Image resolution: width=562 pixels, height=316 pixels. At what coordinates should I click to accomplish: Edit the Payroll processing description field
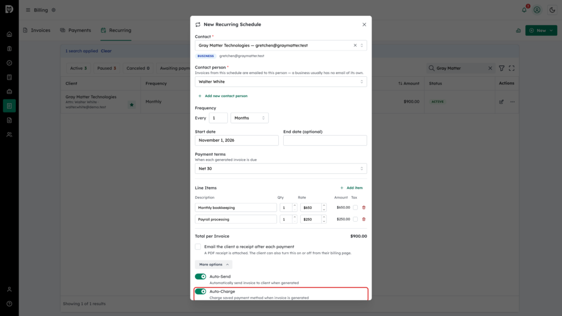pyautogui.click(x=236, y=219)
